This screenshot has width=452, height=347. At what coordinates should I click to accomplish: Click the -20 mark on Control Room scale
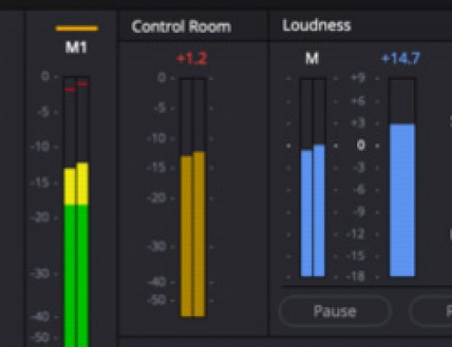pos(156,199)
